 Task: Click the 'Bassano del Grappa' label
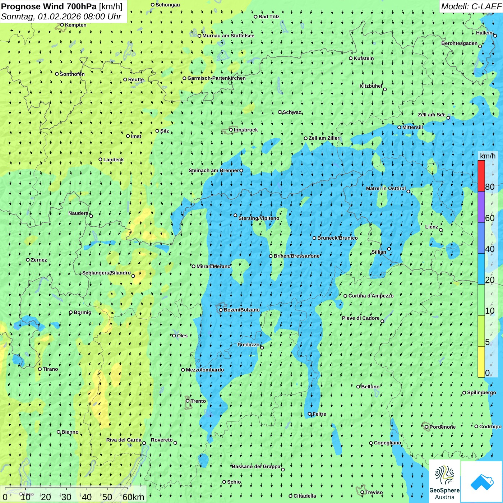tap(256, 466)
